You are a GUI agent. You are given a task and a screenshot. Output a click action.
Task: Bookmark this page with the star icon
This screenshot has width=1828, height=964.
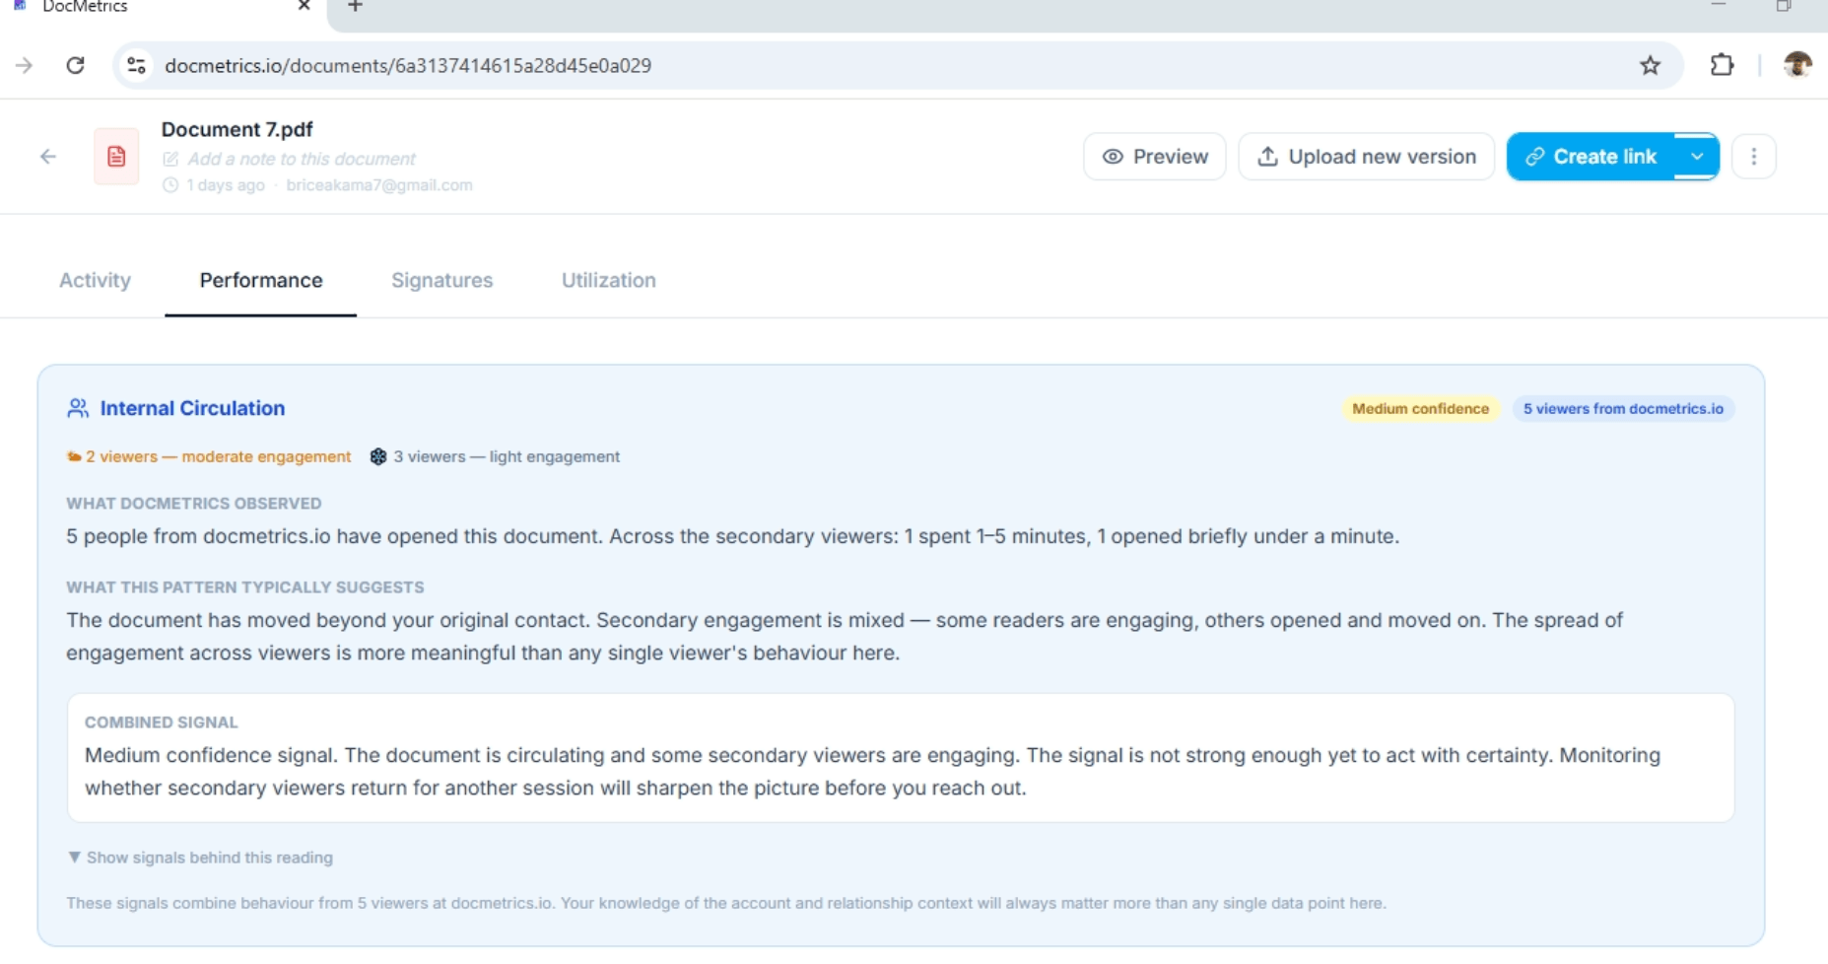(1650, 65)
